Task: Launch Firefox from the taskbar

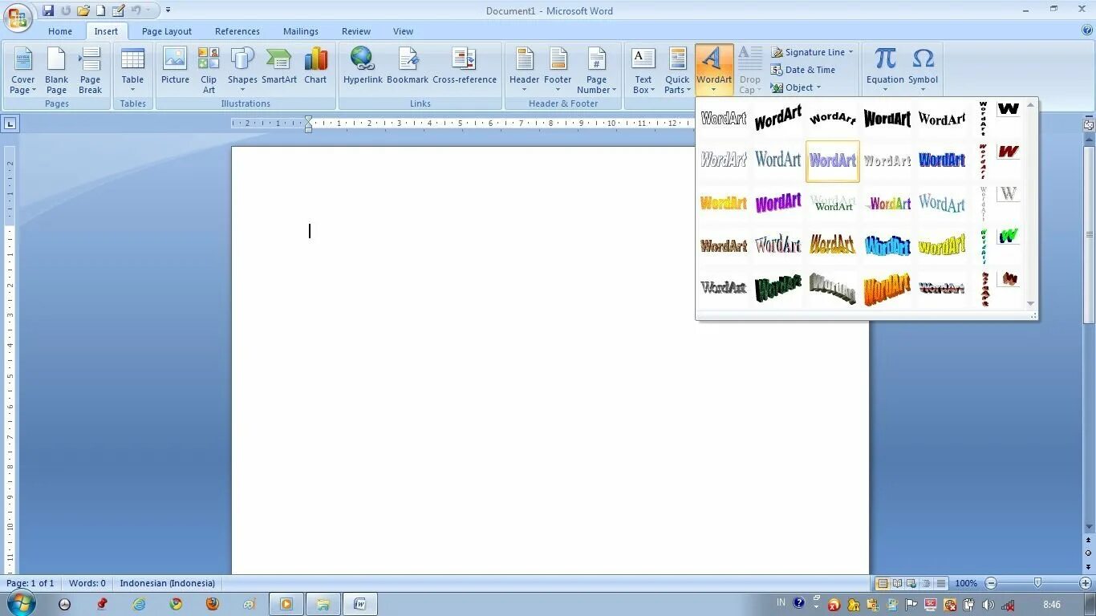Action: click(213, 604)
